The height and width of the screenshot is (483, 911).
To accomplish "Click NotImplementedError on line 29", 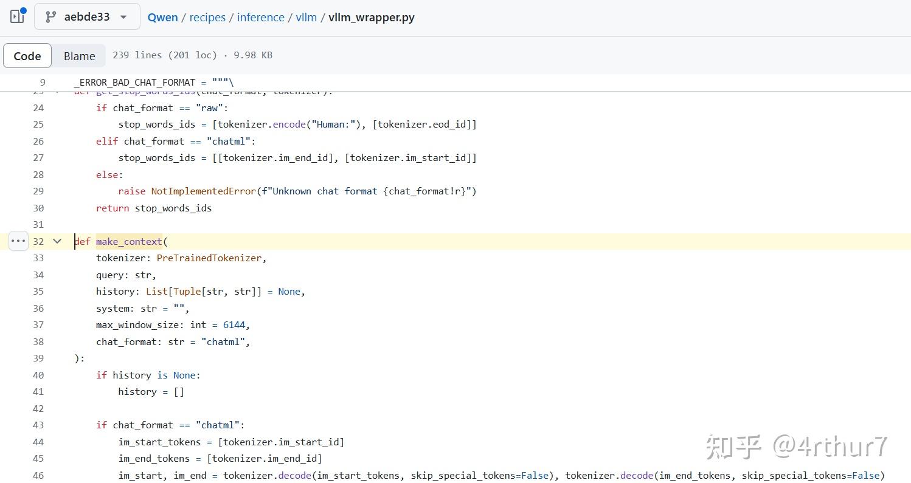I will pos(204,191).
